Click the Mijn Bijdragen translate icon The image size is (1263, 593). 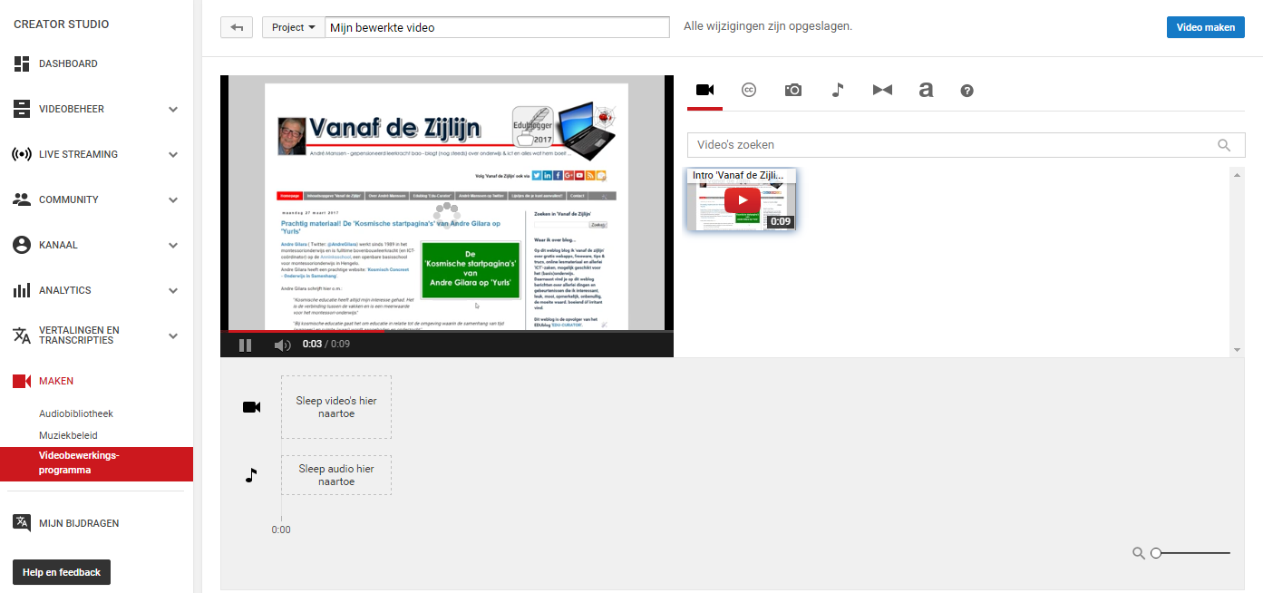[x=22, y=523]
